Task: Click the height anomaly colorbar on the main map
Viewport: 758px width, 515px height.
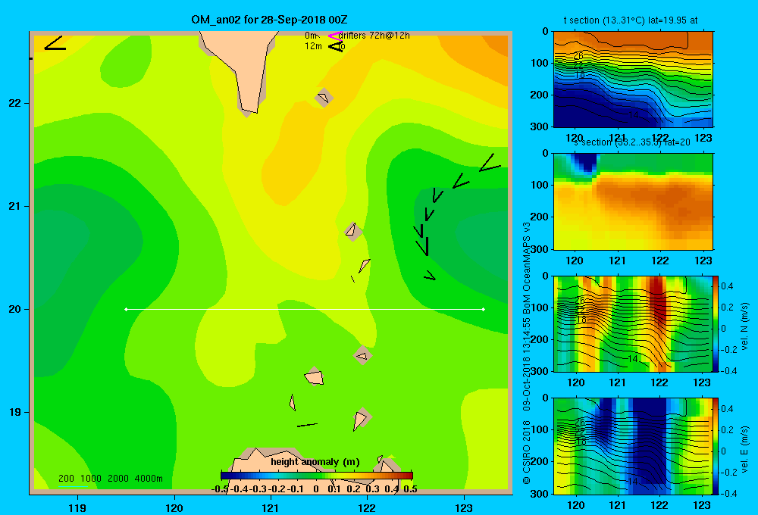Action: 317,475
